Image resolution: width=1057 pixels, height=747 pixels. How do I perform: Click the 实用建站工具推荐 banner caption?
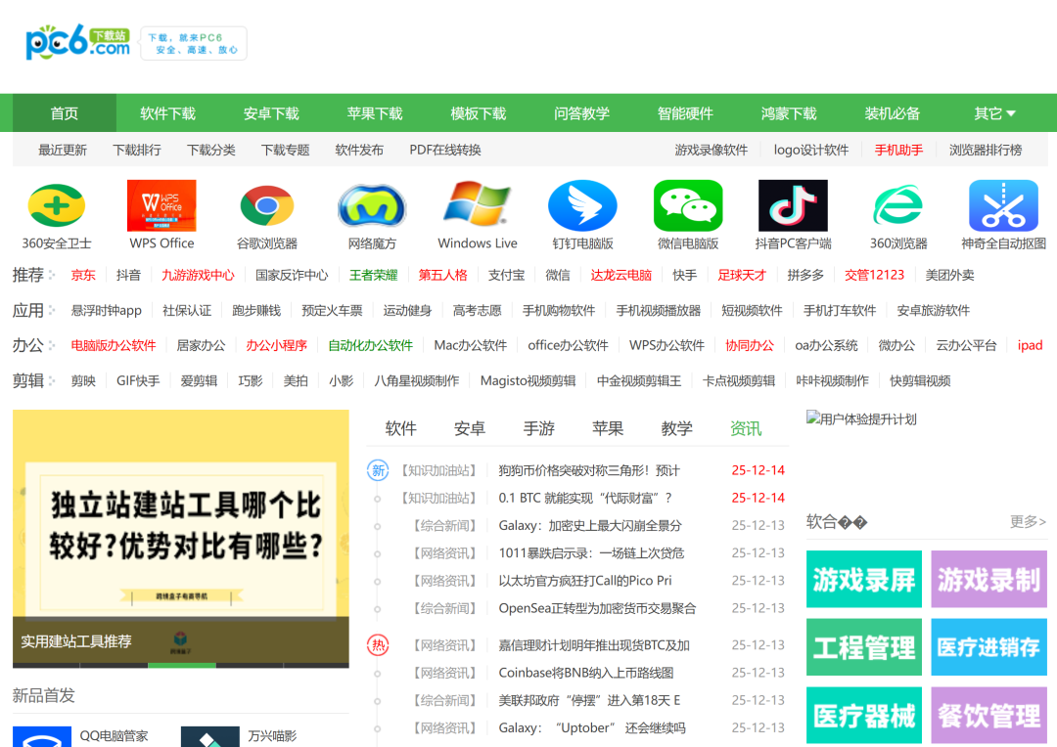point(76,641)
